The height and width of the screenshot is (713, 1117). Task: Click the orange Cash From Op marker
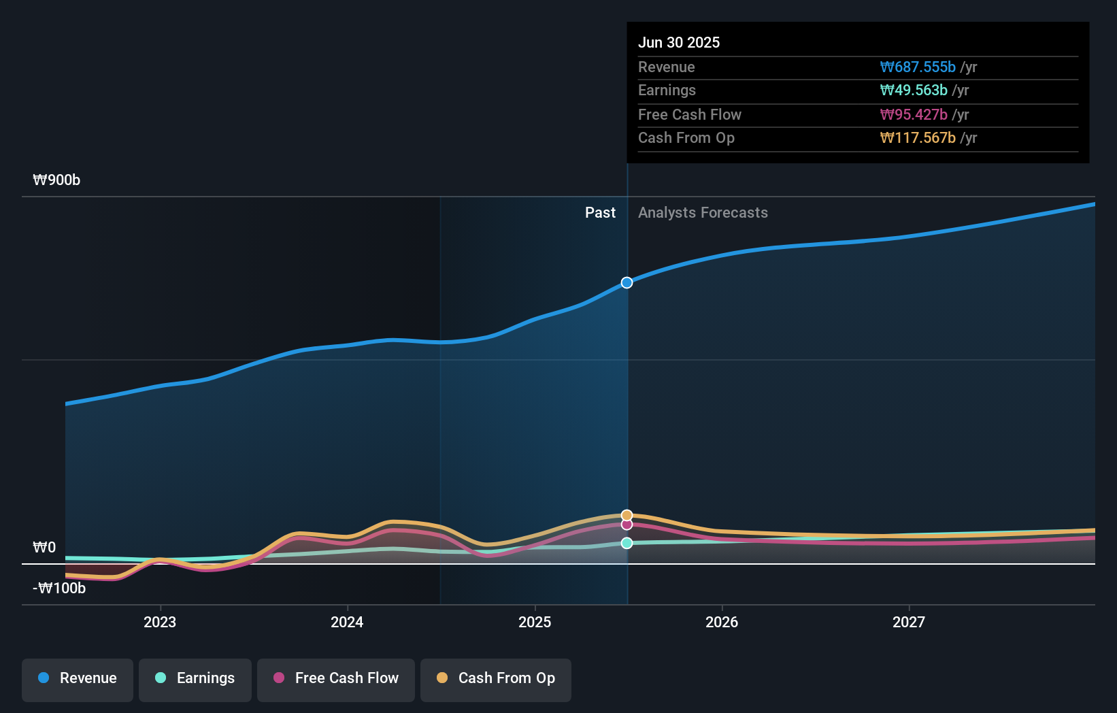[x=627, y=514]
